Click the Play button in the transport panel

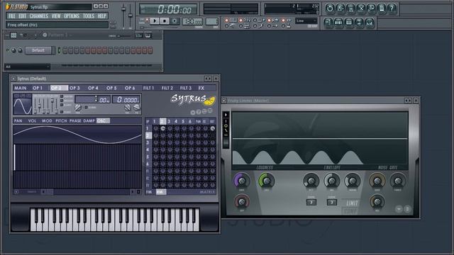(x=155, y=21)
